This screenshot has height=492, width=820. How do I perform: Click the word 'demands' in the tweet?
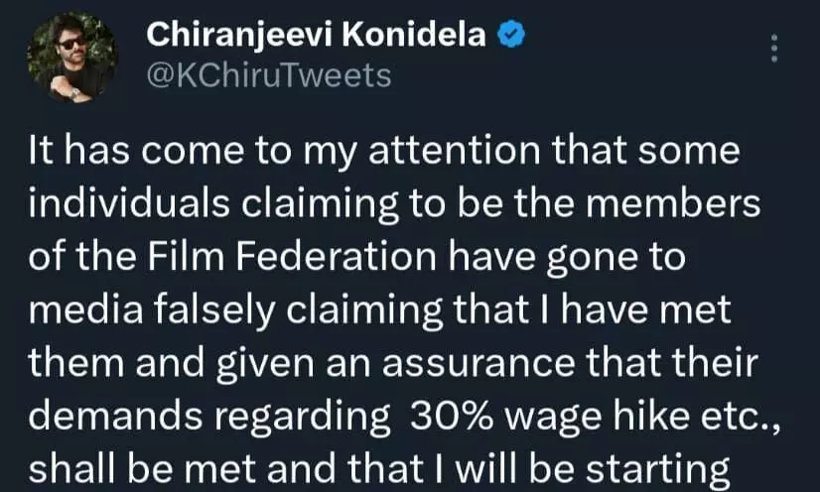point(115,417)
